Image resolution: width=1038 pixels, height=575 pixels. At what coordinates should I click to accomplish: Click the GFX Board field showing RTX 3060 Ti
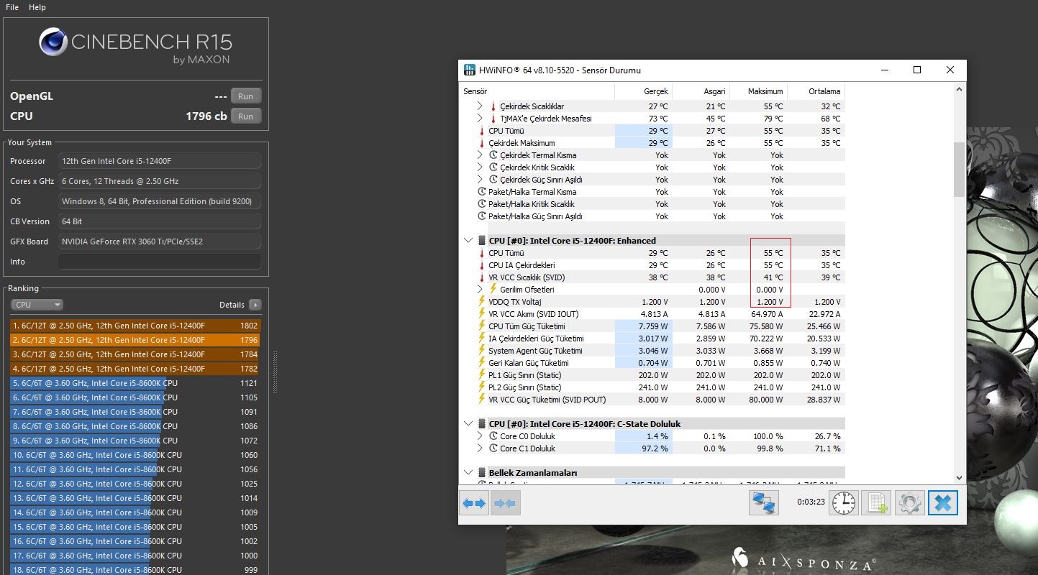coord(159,241)
